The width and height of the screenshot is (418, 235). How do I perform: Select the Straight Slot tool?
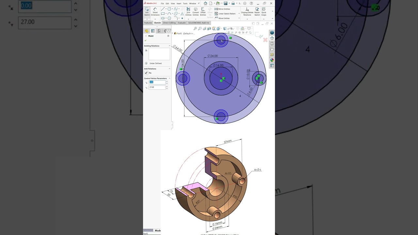tap(163, 18)
